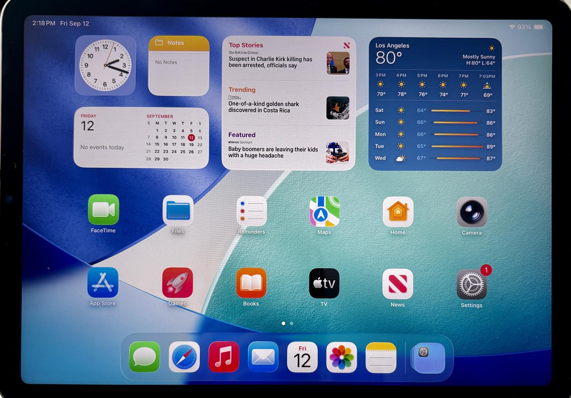The width and height of the screenshot is (571, 398).
Task: Open the App Store
Action: click(103, 283)
